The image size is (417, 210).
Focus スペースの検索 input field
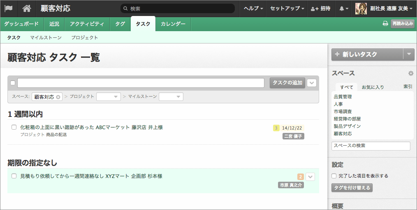click(x=371, y=146)
